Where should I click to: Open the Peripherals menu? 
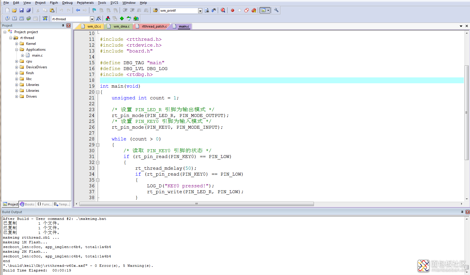coord(85,3)
